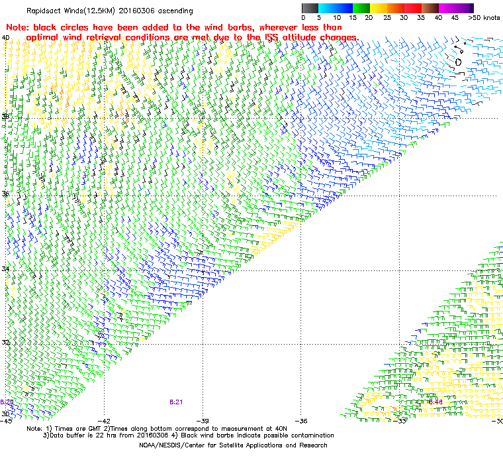Viewport: 503px width, 456px height.
Task: Click the green 15-20 knots legend color
Action: (x=361, y=8)
